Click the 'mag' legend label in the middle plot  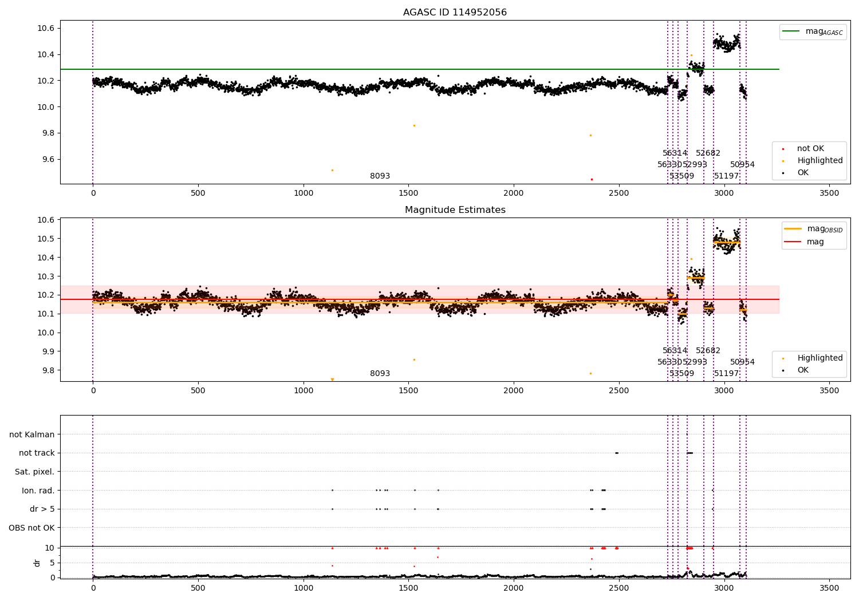pyautogui.click(x=815, y=242)
